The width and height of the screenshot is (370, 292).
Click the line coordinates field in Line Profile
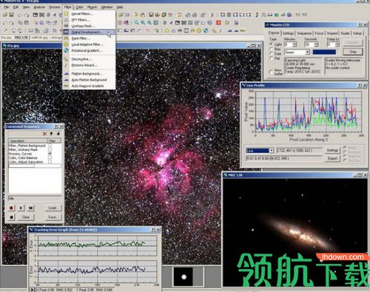[x=299, y=150]
